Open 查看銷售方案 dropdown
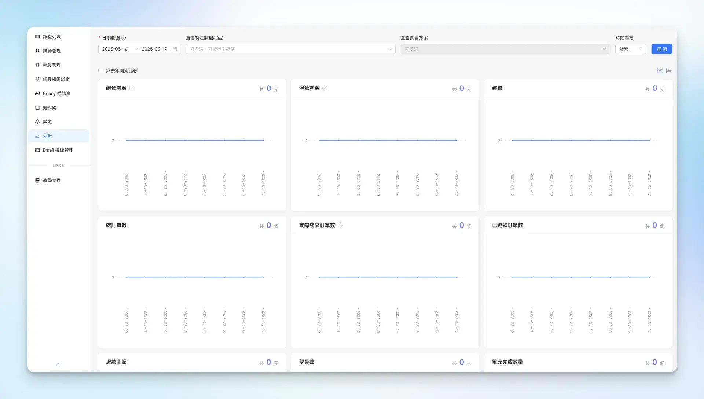This screenshot has width=704, height=399. tap(505, 49)
